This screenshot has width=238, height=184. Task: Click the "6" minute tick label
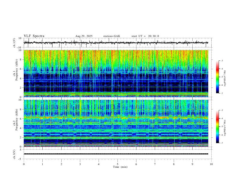[136, 164]
